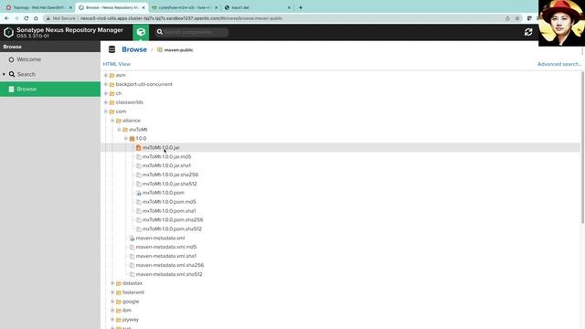Expand the asm folder
Viewport: 585px width, 329px height.
106,75
